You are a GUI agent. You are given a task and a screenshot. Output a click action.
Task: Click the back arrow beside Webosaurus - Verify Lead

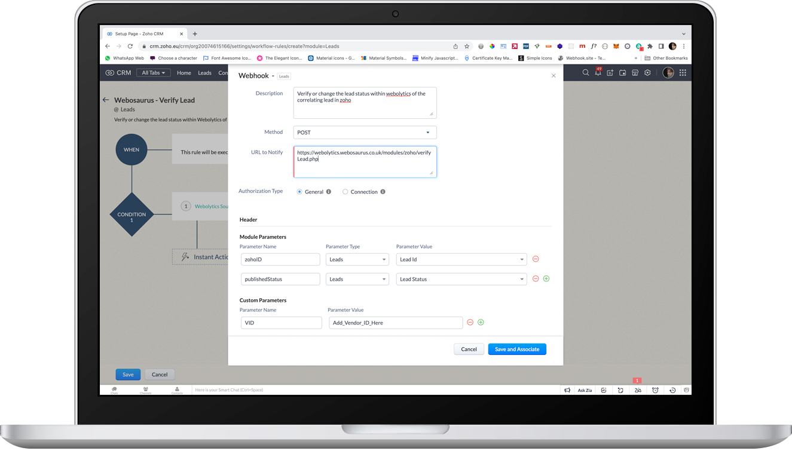106,100
